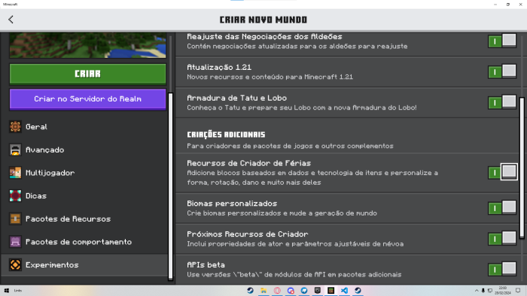This screenshot has width=527, height=296.
Task: Open Avançado settings icon
Action: pos(15,150)
